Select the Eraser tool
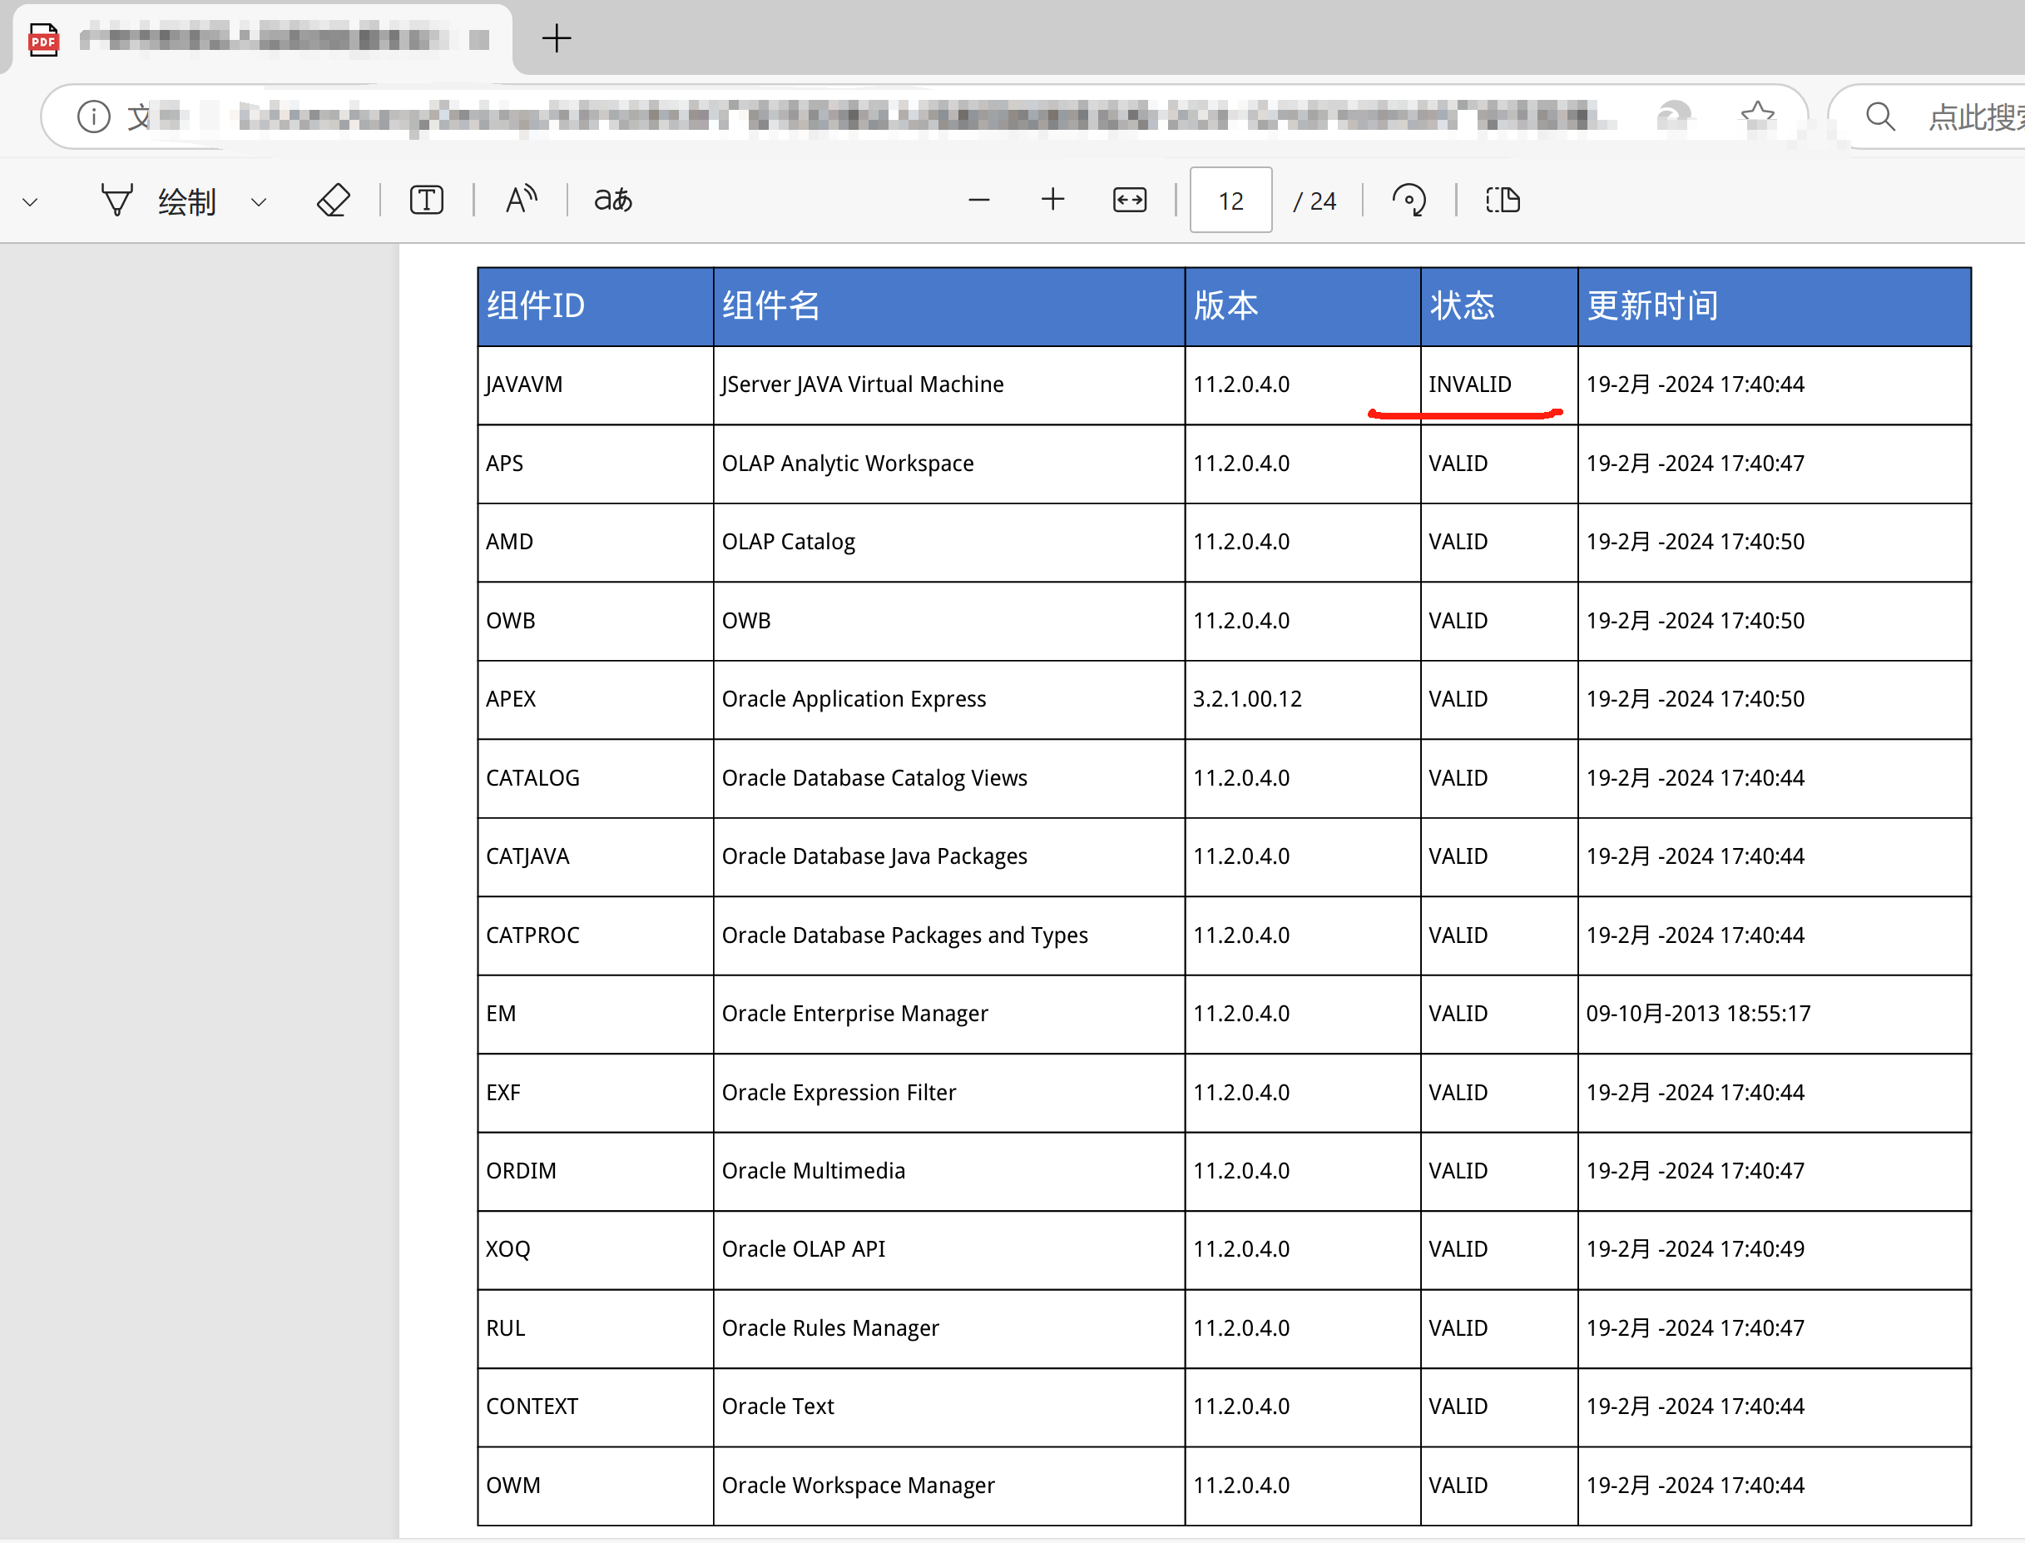 pos(332,201)
